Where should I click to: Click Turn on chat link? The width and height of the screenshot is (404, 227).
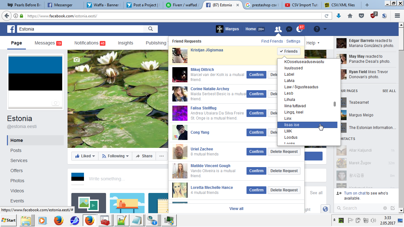[355, 193]
